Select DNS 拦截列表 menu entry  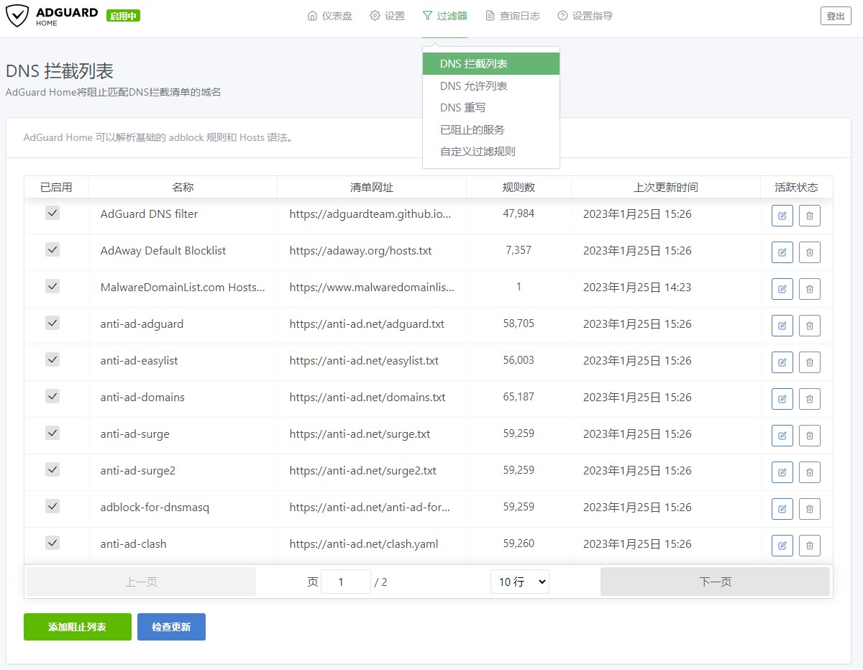click(x=491, y=64)
